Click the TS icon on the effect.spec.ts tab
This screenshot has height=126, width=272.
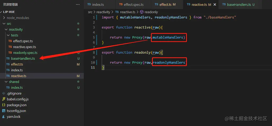pos(121,4)
